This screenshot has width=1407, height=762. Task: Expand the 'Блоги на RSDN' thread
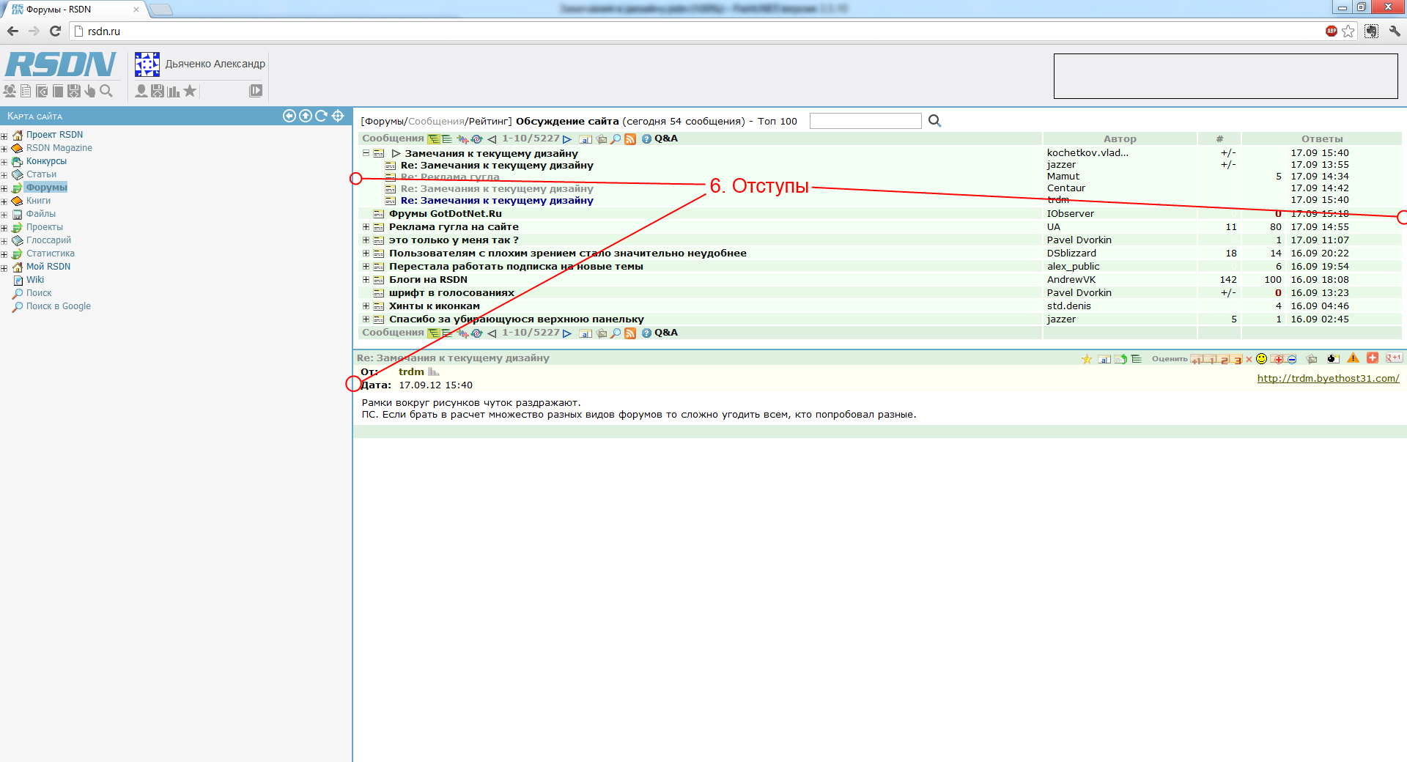click(366, 280)
